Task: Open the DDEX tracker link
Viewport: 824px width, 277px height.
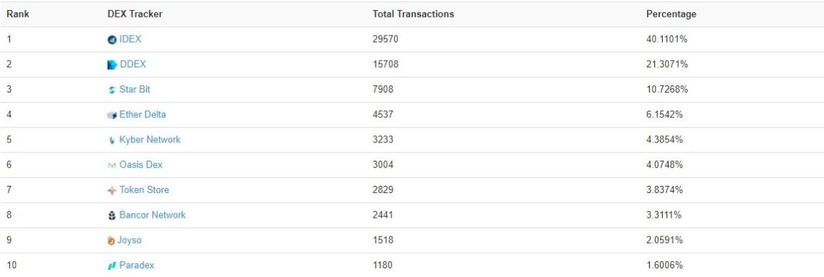Action: point(133,64)
